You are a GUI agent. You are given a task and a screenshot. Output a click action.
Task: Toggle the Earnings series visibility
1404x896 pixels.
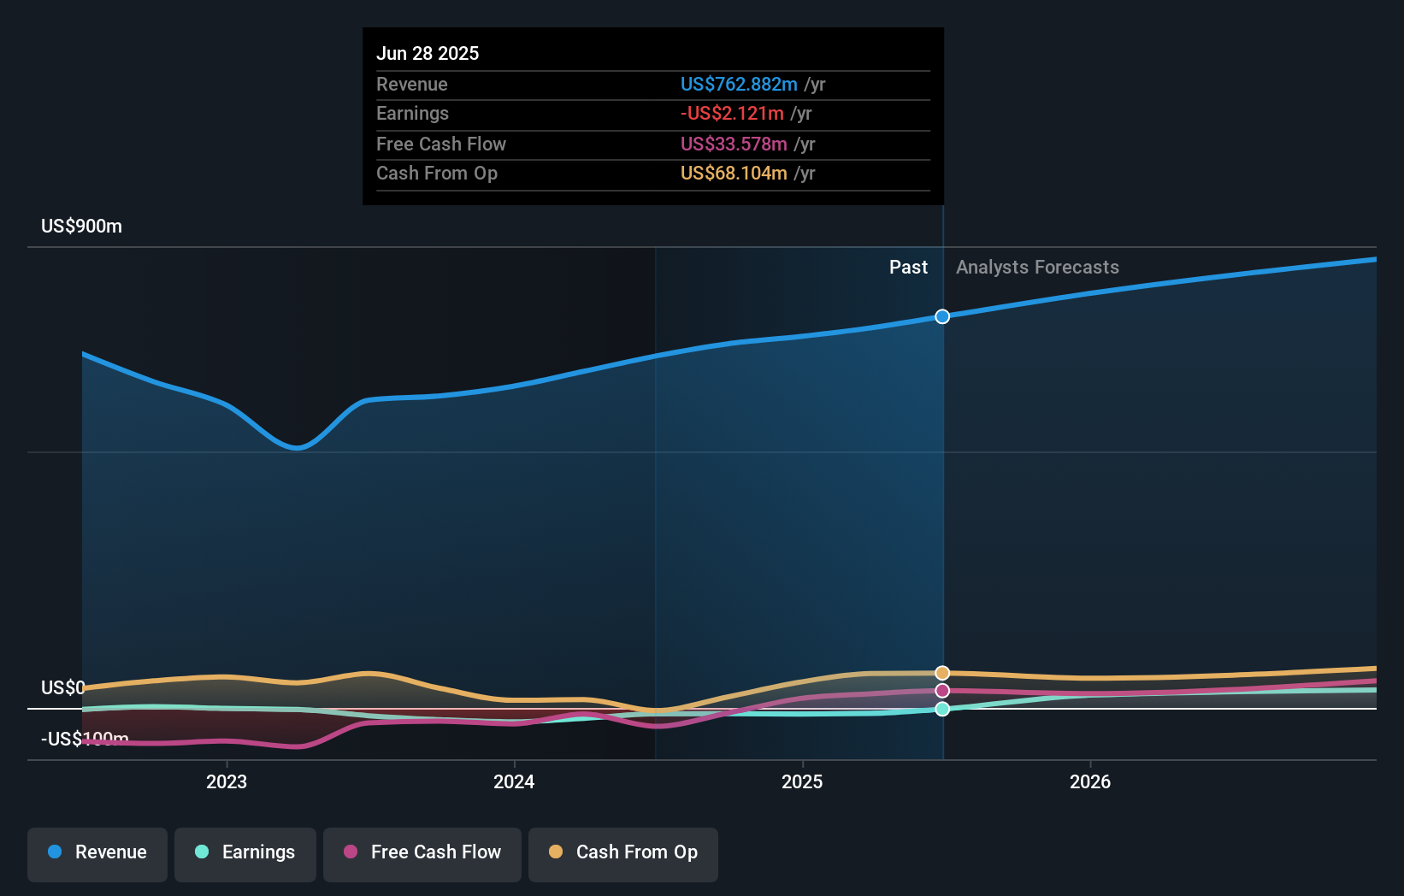245,854
